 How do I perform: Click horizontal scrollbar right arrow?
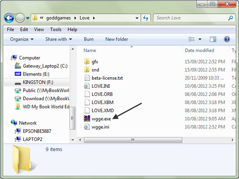[x=232, y=140]
